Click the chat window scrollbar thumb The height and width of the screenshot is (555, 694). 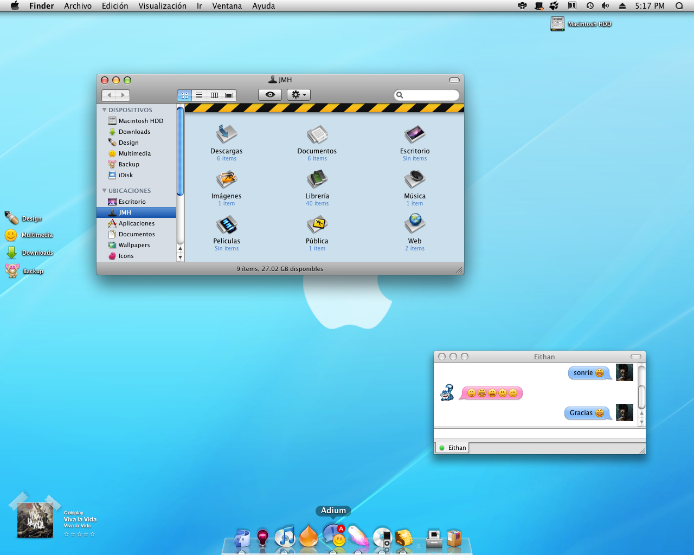[x=641, y=397]
